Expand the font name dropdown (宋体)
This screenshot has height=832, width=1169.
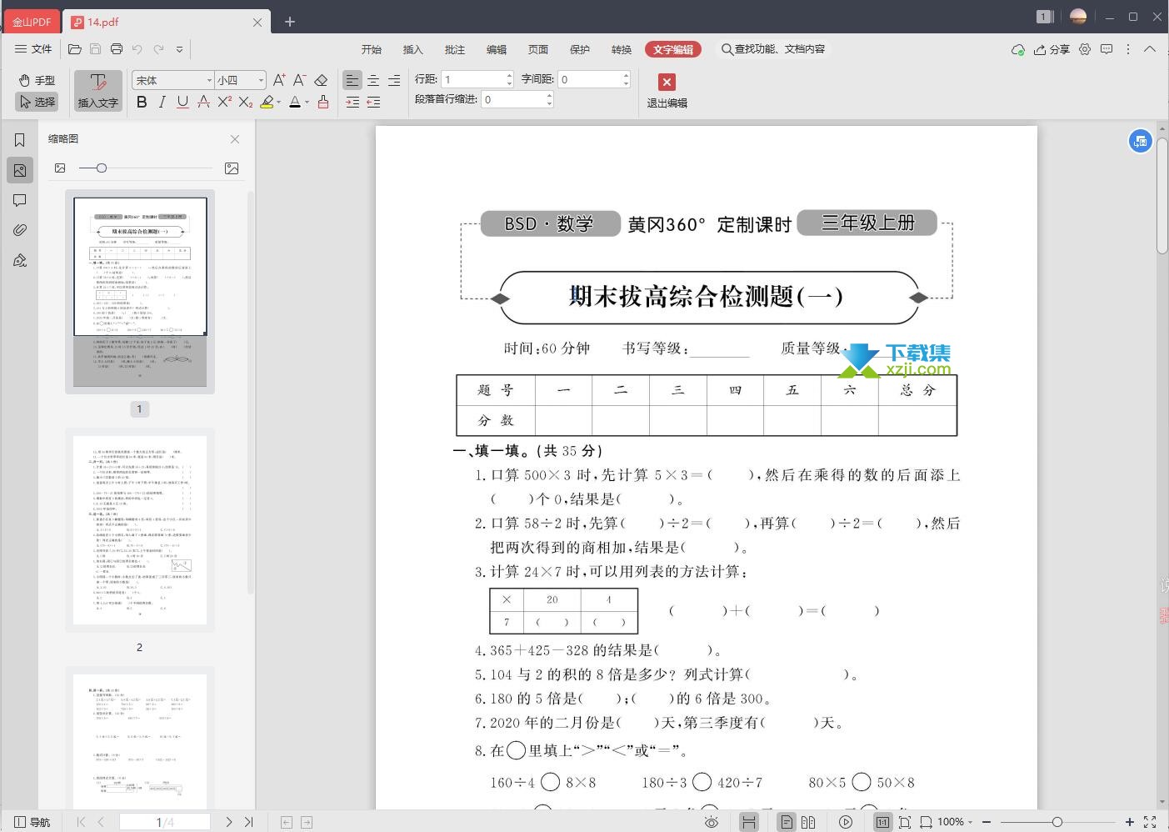[x=208, y=80]
